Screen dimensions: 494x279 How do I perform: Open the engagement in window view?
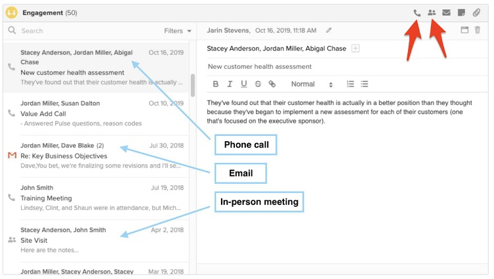[464, 30]
